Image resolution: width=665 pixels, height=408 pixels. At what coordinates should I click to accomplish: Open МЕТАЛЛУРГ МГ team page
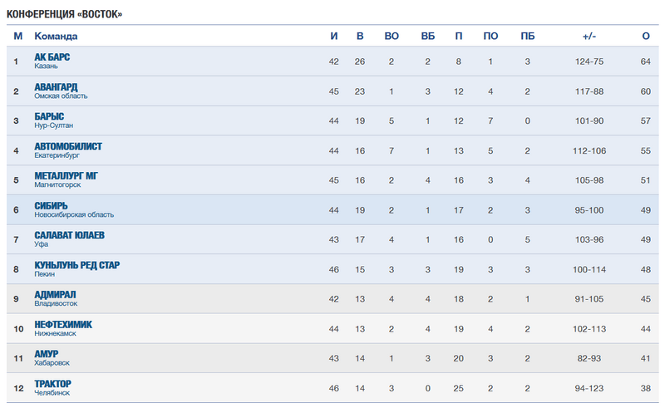click(66, 176)
